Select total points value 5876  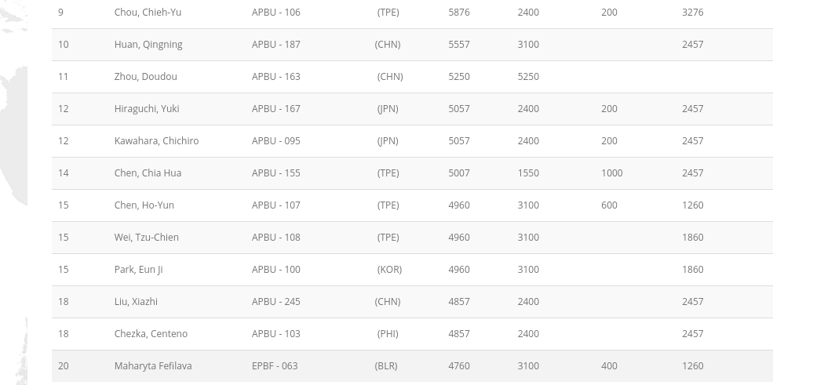point(459,13)
